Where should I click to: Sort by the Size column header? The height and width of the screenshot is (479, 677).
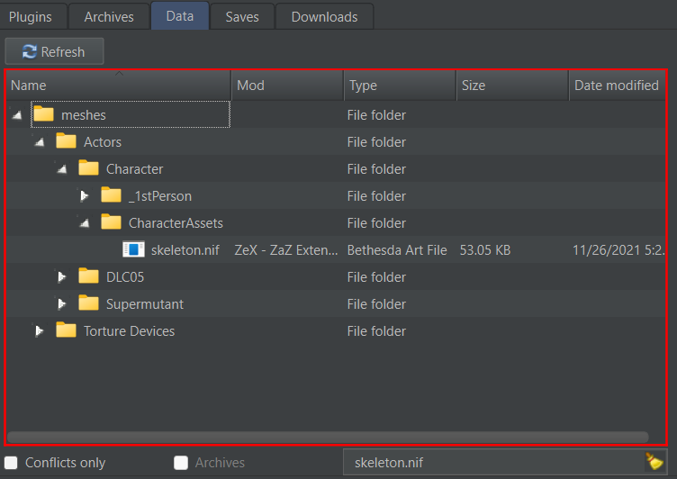[512, 86]
